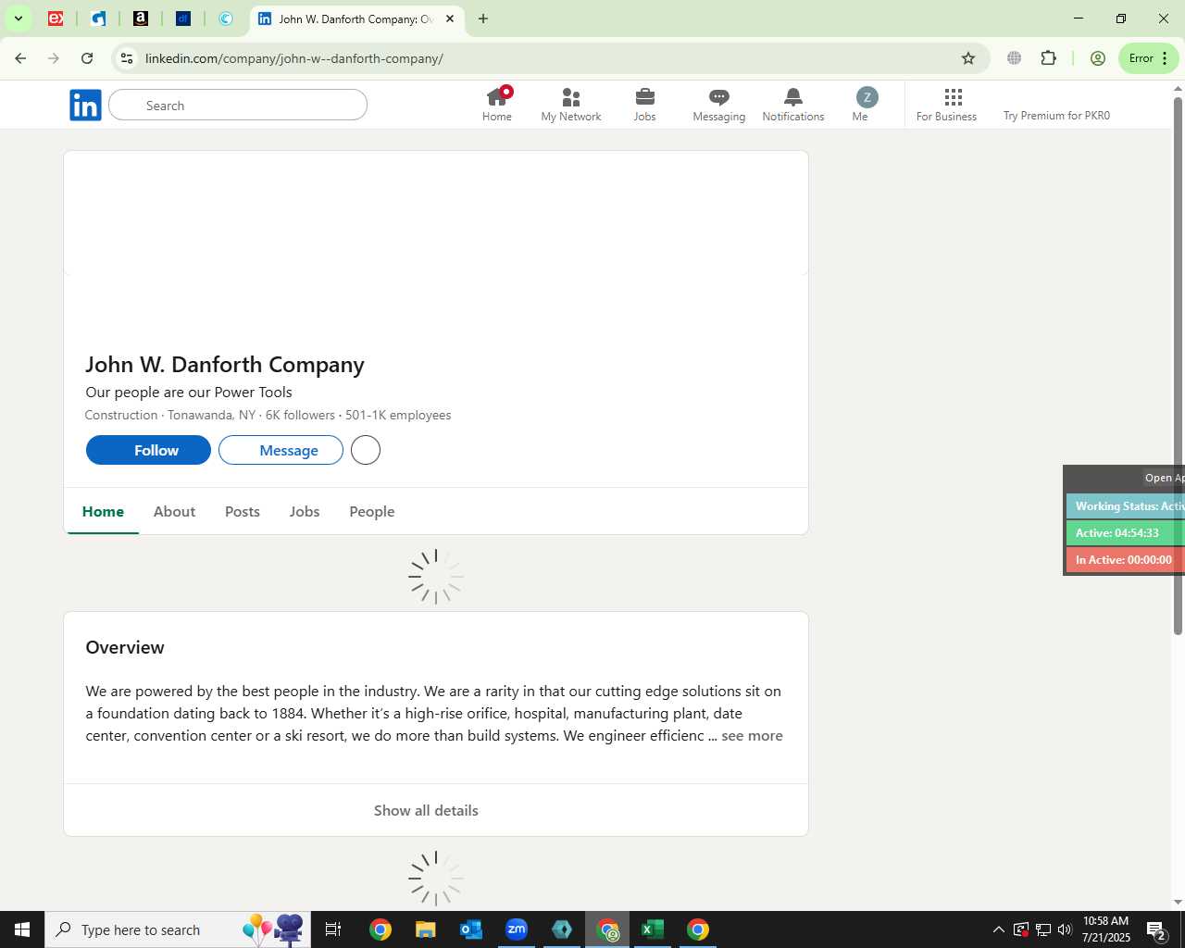The height and width of the screenshot is (948, 1185).
Task: Reload the page with the refresh icon
Action: point(87,58)
